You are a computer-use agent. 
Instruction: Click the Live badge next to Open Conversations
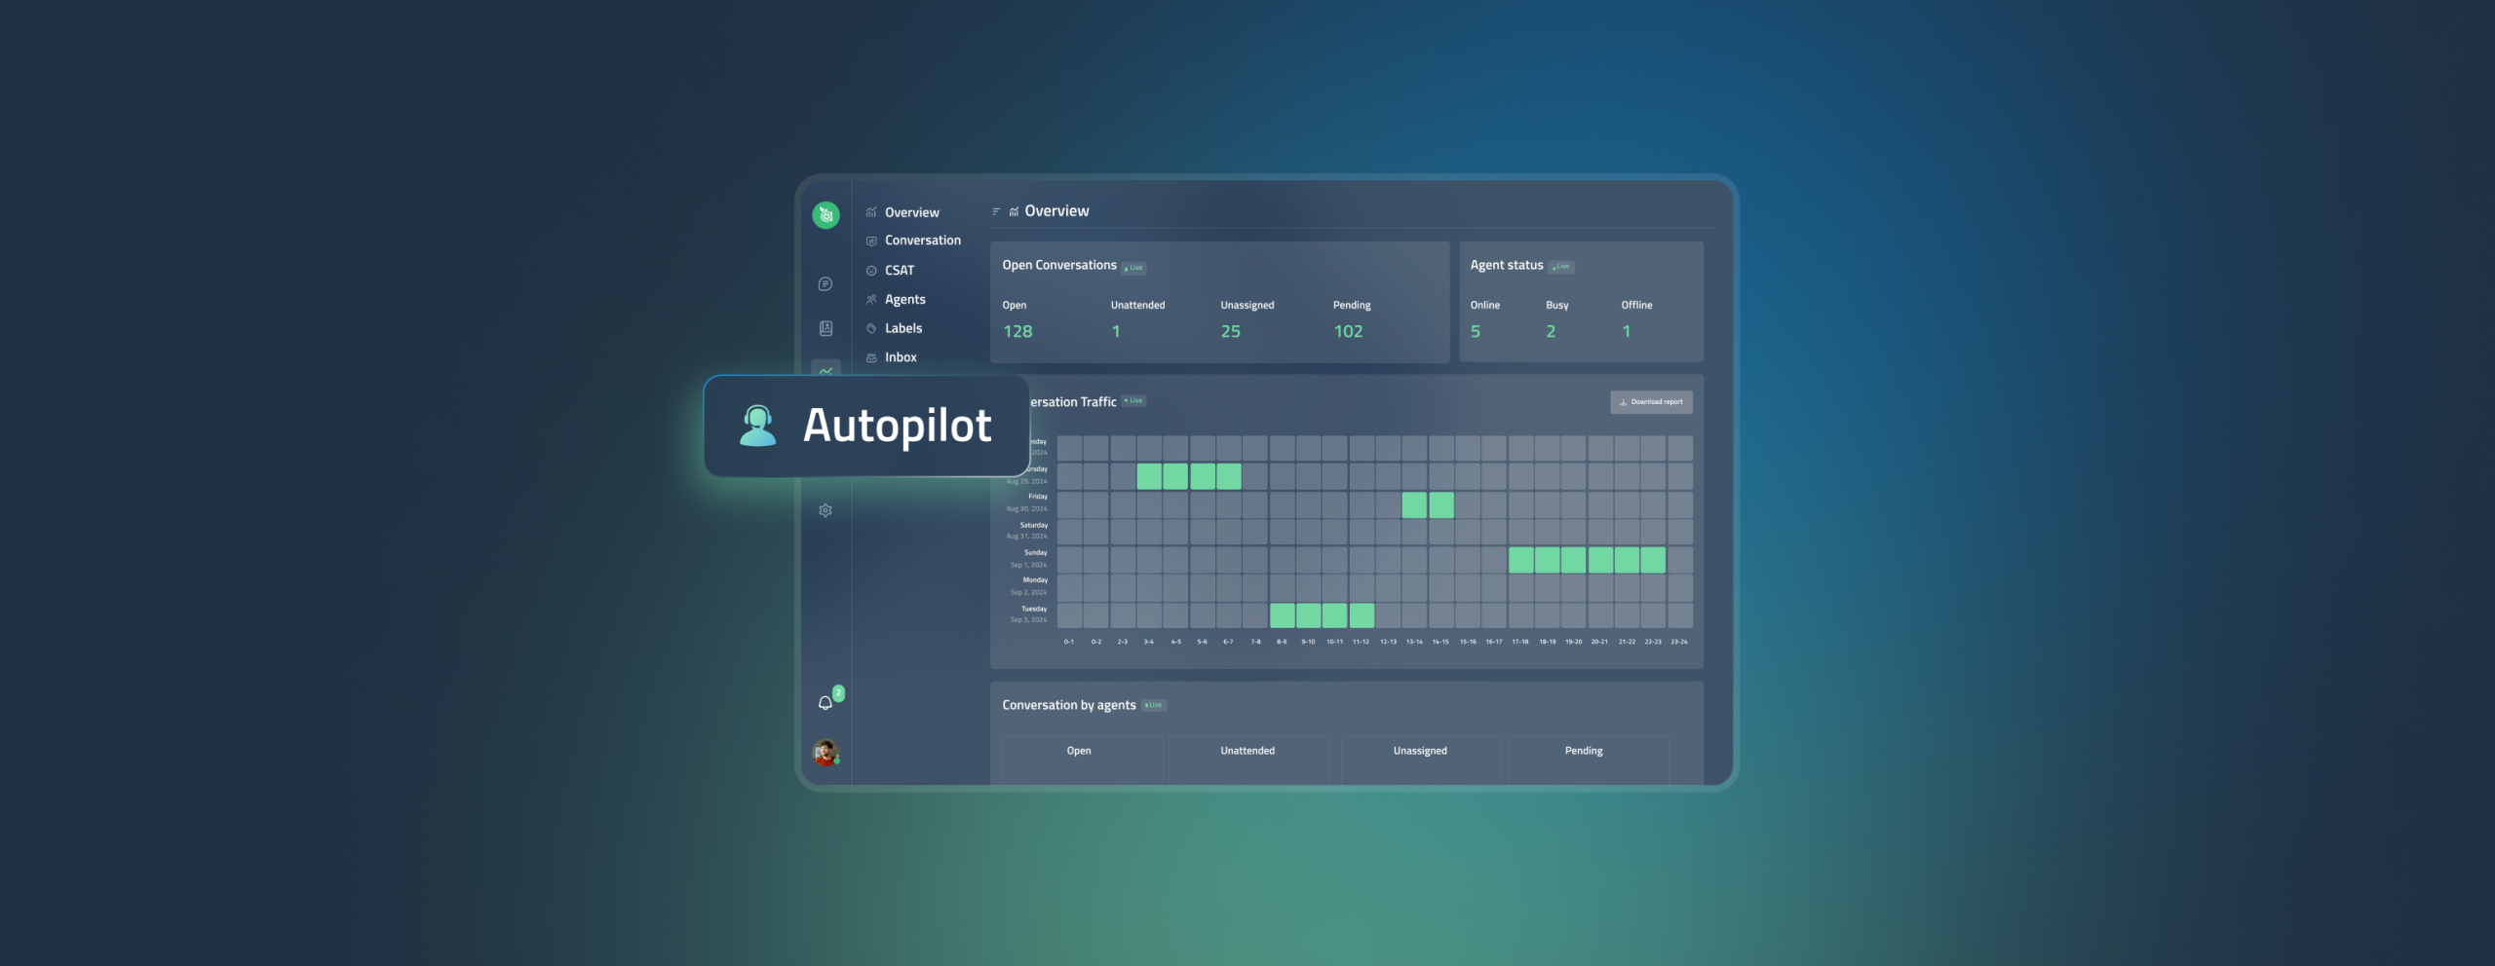1133,268
